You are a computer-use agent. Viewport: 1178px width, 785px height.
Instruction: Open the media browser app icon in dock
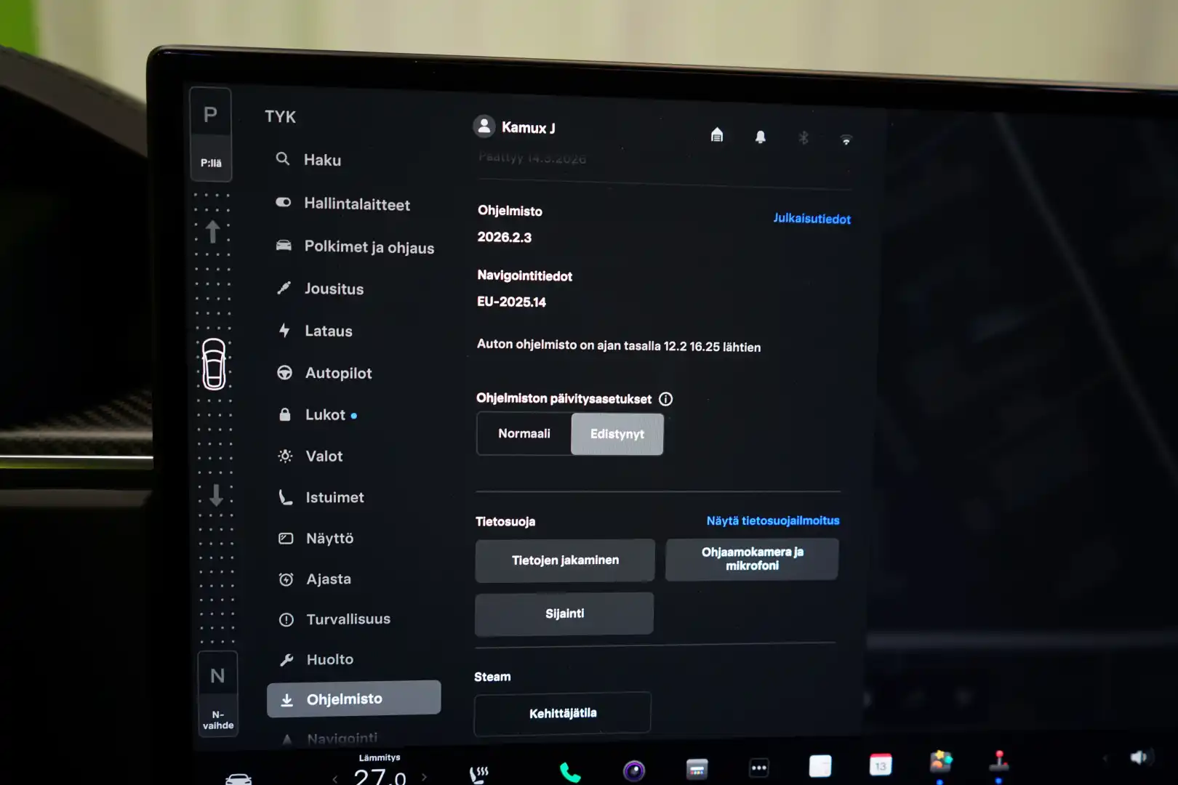pyautogui.click(x=697, y=769)
